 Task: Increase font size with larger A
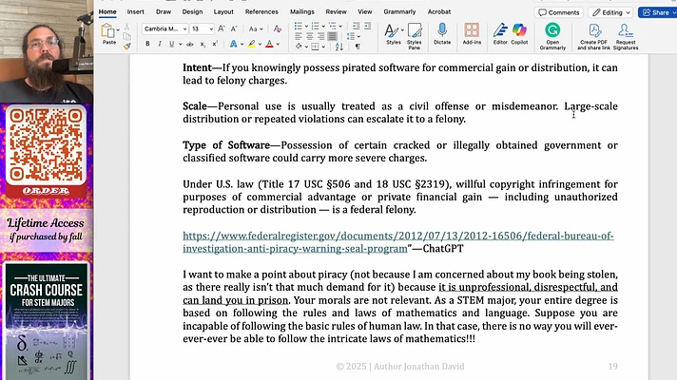222,28
